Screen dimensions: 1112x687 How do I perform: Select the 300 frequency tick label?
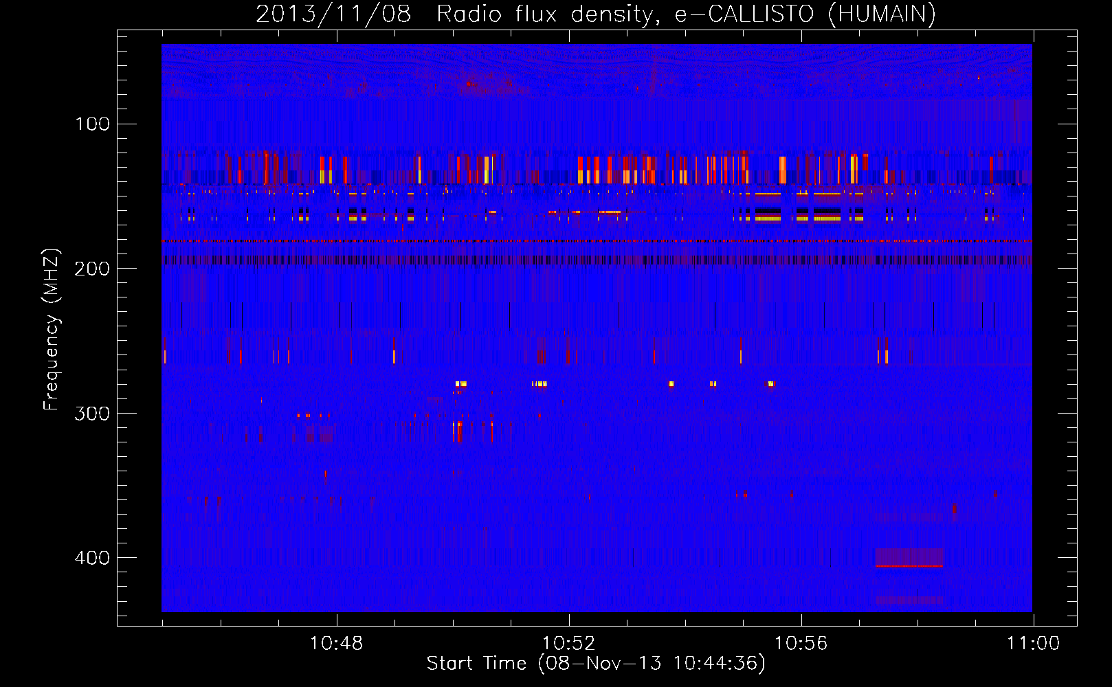click(x=93, y=413)
